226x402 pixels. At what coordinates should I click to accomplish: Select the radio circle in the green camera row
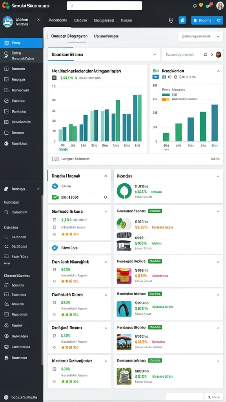tap(105, 197)
